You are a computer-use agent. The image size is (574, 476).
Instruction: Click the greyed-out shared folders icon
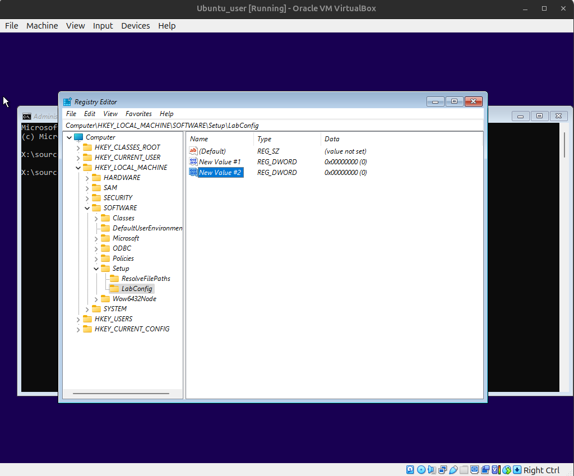pyautogui.click(x=464, y=470)
